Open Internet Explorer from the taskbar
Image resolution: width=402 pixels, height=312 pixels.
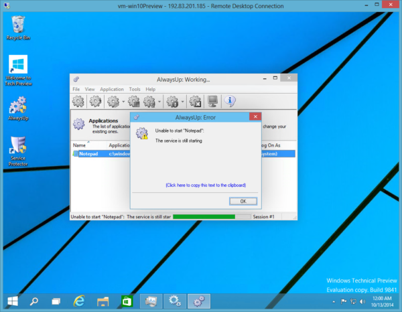tap(79, 301)
